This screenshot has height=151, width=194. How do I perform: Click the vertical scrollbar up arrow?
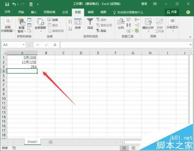[191, 53]
